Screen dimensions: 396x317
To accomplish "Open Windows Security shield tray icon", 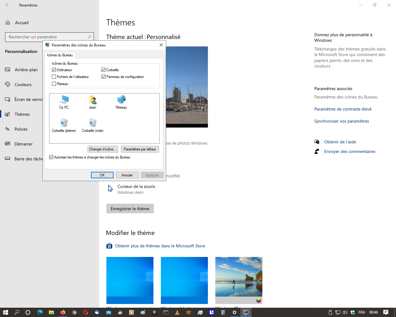I will click(353, 312).
